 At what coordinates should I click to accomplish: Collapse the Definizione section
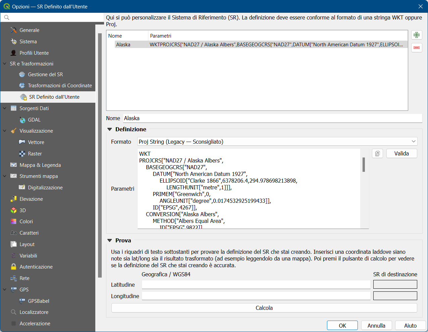click(109, 130)
